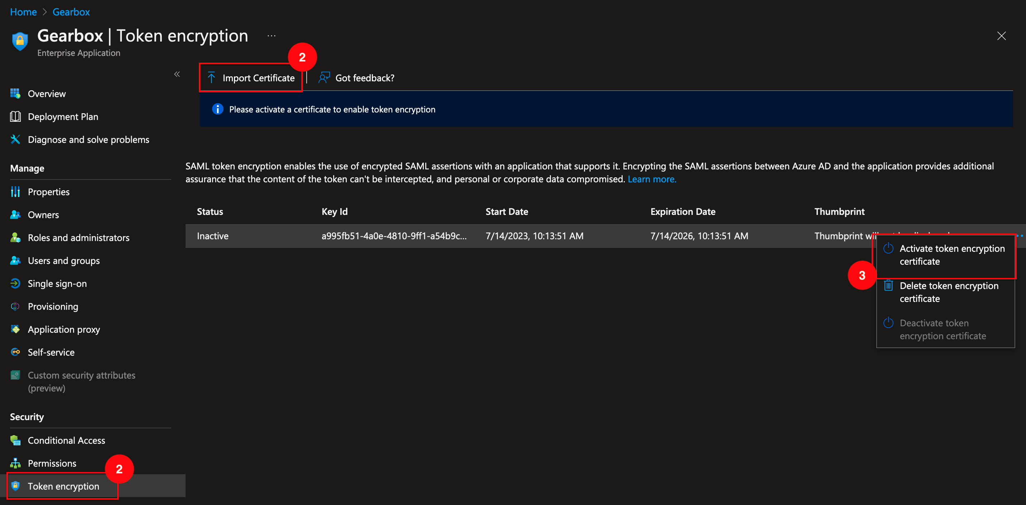
Task: Close the Token encryption blade
Action: [x=1001, y=36]
